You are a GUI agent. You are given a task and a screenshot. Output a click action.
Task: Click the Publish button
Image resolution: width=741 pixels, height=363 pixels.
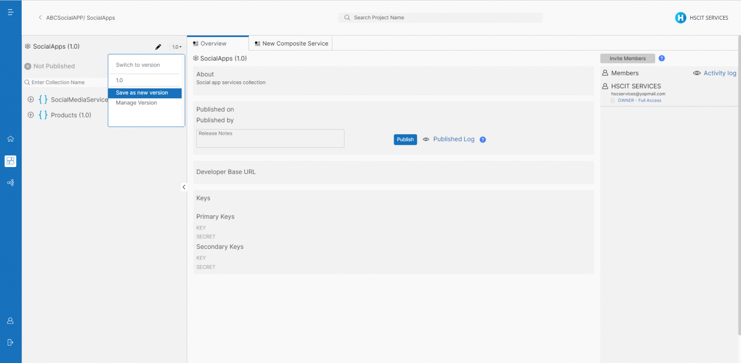click(405, 139)
